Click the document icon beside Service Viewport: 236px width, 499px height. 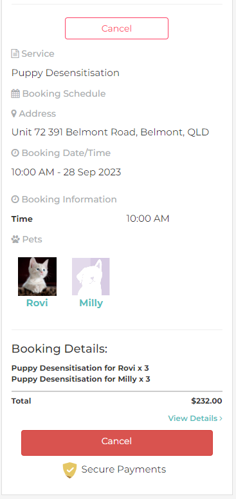click(15, 54)
